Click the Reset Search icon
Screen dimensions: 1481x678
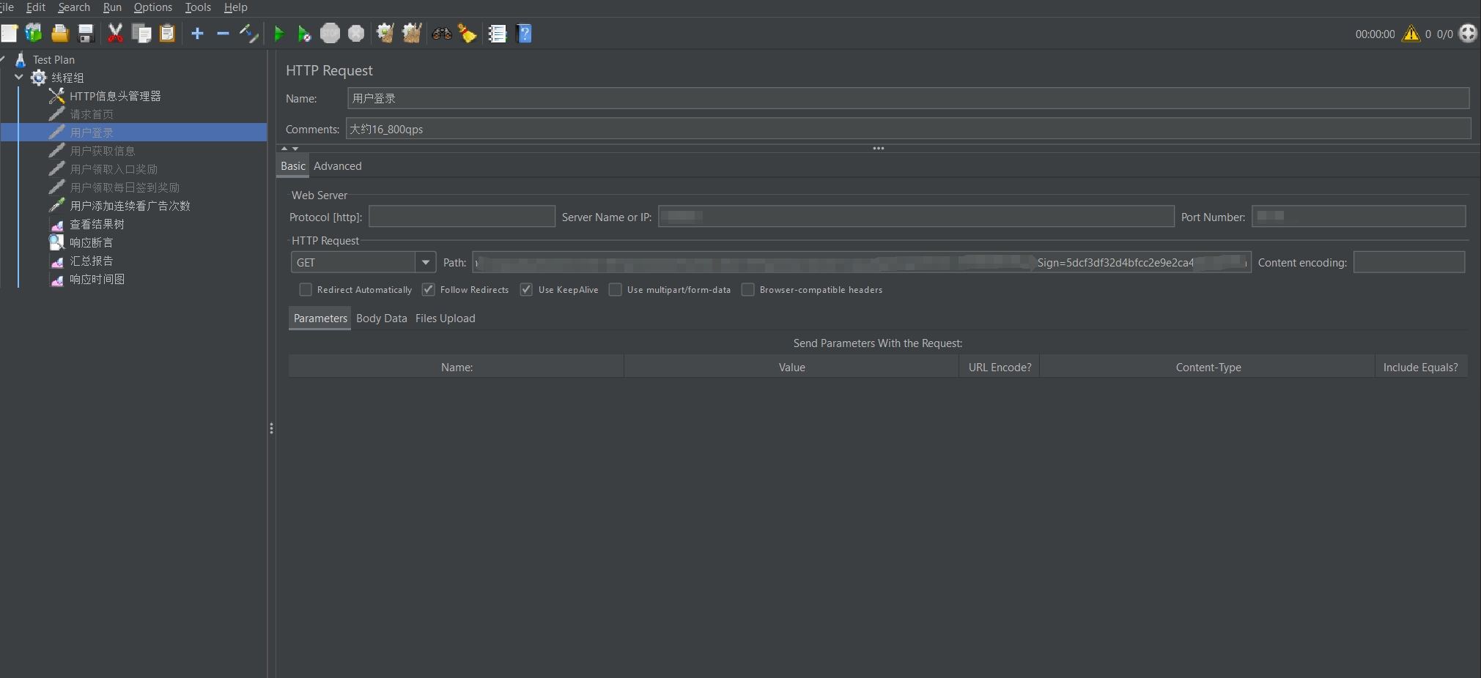coord(468,34)
